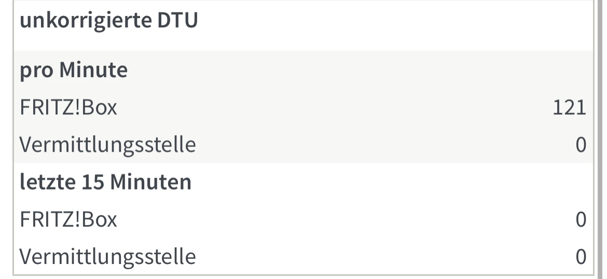Click the word 'Minute' in 'pro Minute'
Viewport: 607px width, 279px height.
pyautogui.click(x=93, y=70)
